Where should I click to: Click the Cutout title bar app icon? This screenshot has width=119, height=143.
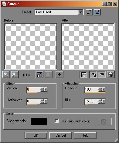click(4, 4)
